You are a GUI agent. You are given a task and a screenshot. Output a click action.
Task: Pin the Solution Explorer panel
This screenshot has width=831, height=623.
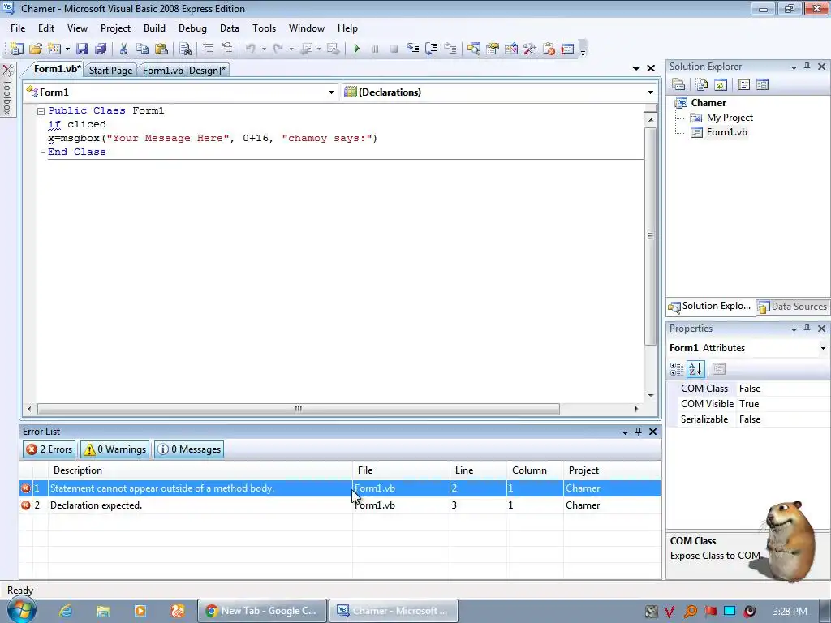[x=807, y=67]
